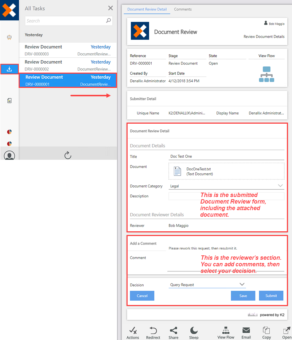The image size is (292, 340).
Task: Click the View Flow diagram in the details panel
Action: coord(266,73)
